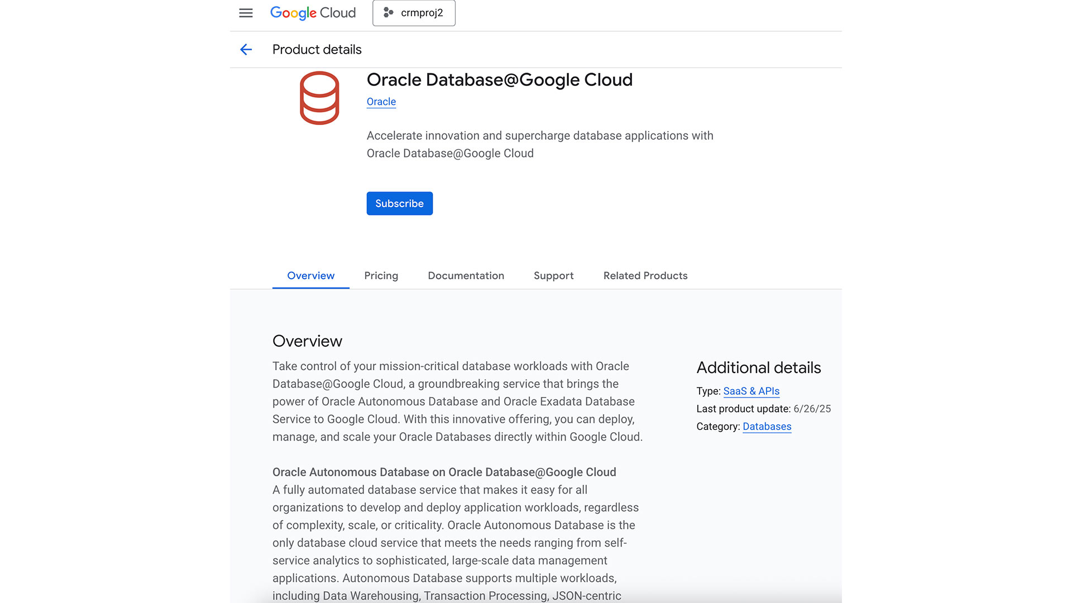Open the Documentation tab
The image size is (1072, 603).
(x=466, y=275)
